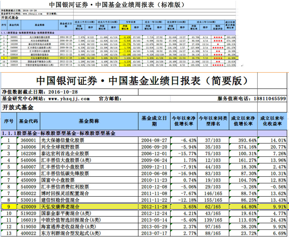289x237 pixels.
Task: Click the 8/122 ranking cell
Action: pos(91,37)
